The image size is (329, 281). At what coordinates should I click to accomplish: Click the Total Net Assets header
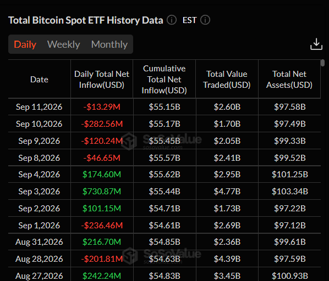(289, 80)
